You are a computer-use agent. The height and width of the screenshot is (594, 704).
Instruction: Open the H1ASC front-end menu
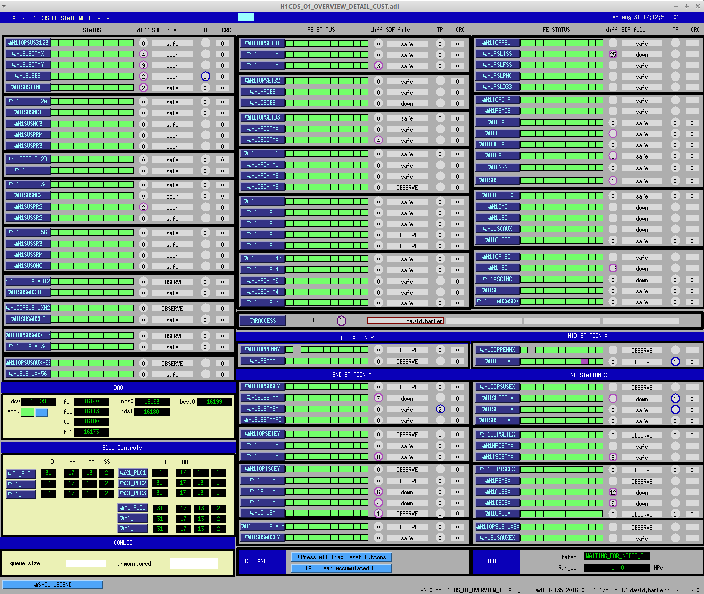pyautogui.click(x=497, y=268)
